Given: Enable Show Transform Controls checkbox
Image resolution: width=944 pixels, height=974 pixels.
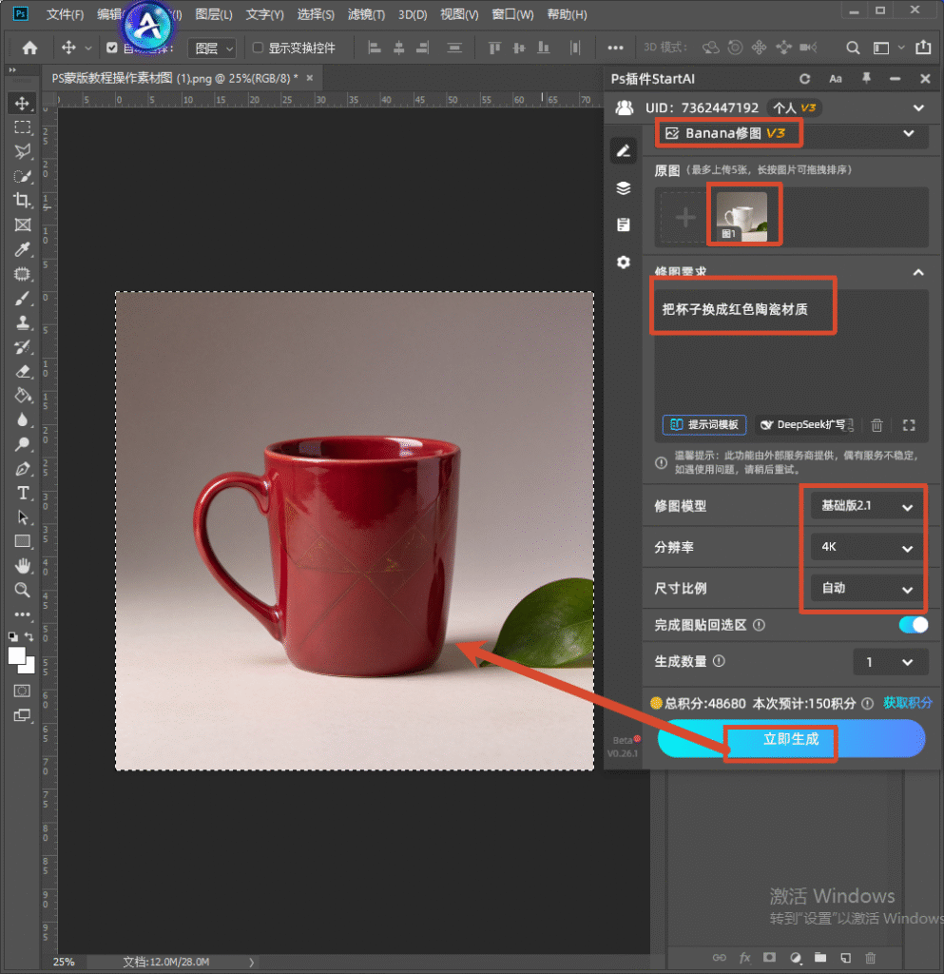Looking at the screenshot, I should (x=259, y=48).
